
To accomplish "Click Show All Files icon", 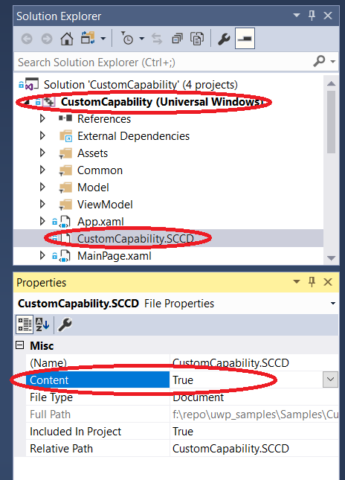I will point(197,39).
